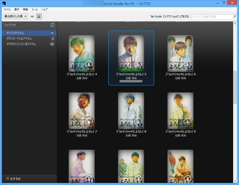
Task: Select the ブラックジャックによろしく 9 cover
Action: [180, 111]
